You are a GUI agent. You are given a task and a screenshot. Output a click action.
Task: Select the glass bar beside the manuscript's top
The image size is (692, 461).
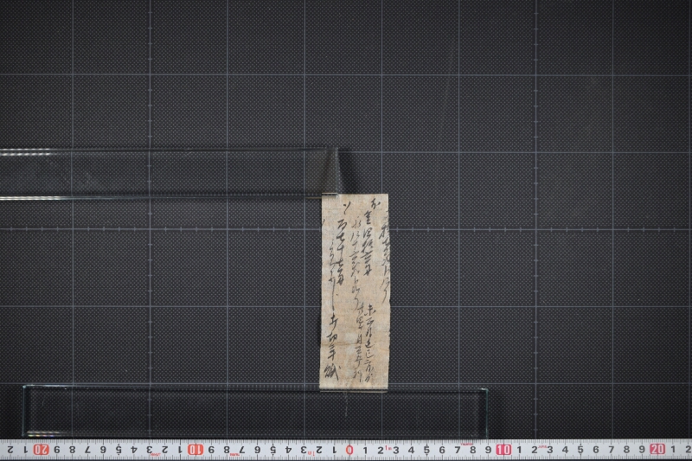point(169,173)
